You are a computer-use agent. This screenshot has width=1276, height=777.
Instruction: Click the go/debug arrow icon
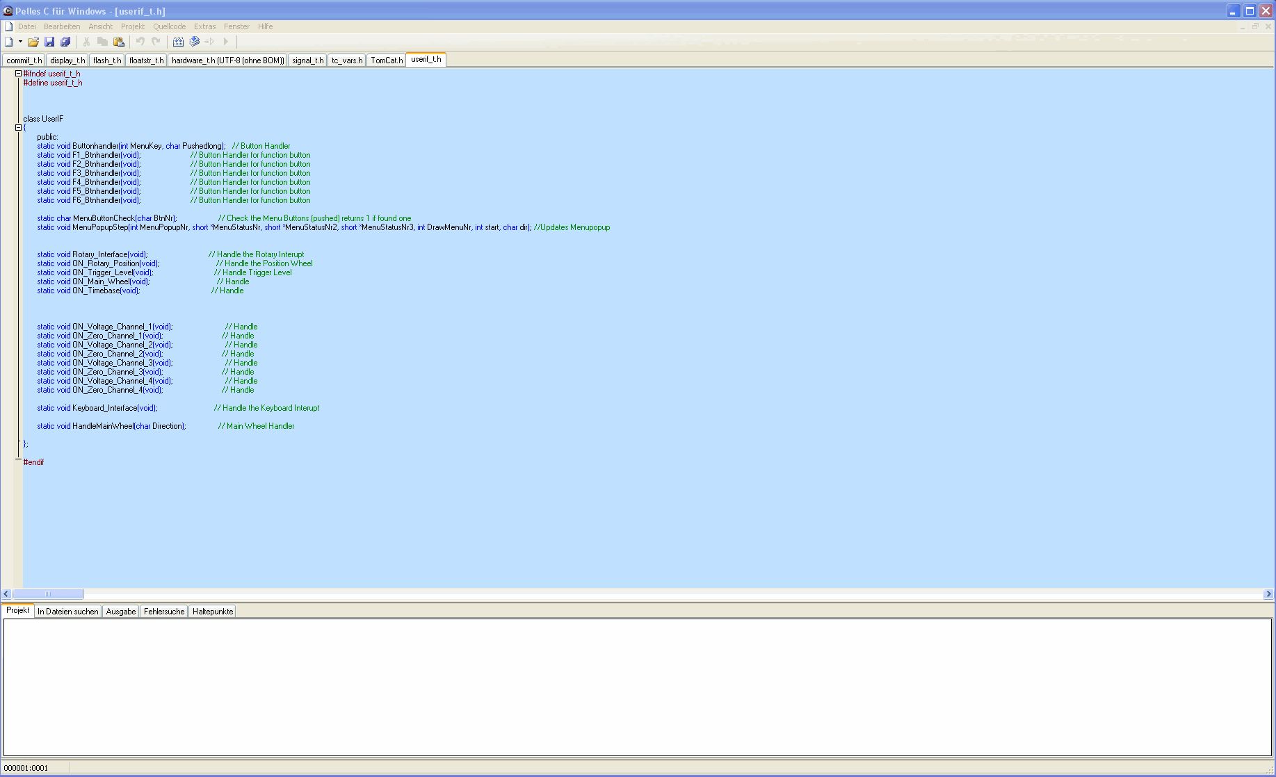(226, 42)
